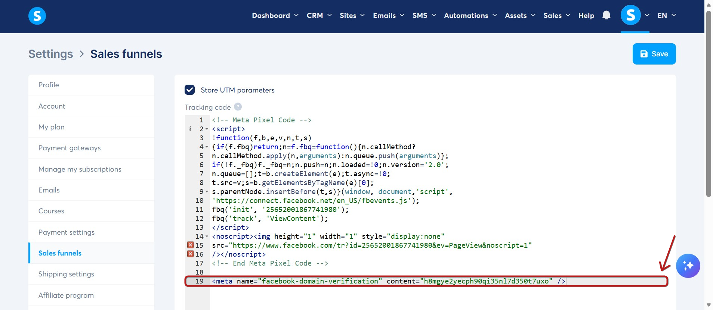The image size is (713, 310).
Task: Open the user avatar profile menu
Action: coord(630,15)
